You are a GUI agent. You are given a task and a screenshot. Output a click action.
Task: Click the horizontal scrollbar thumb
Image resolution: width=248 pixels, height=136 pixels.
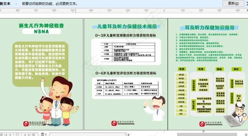[207, 135]
